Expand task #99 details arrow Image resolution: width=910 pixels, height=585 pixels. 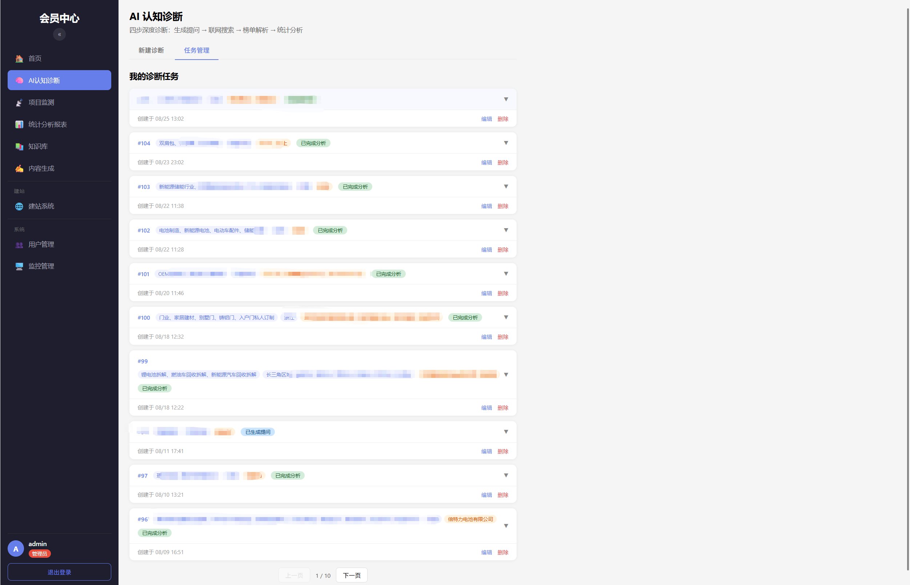pos(506,375)
